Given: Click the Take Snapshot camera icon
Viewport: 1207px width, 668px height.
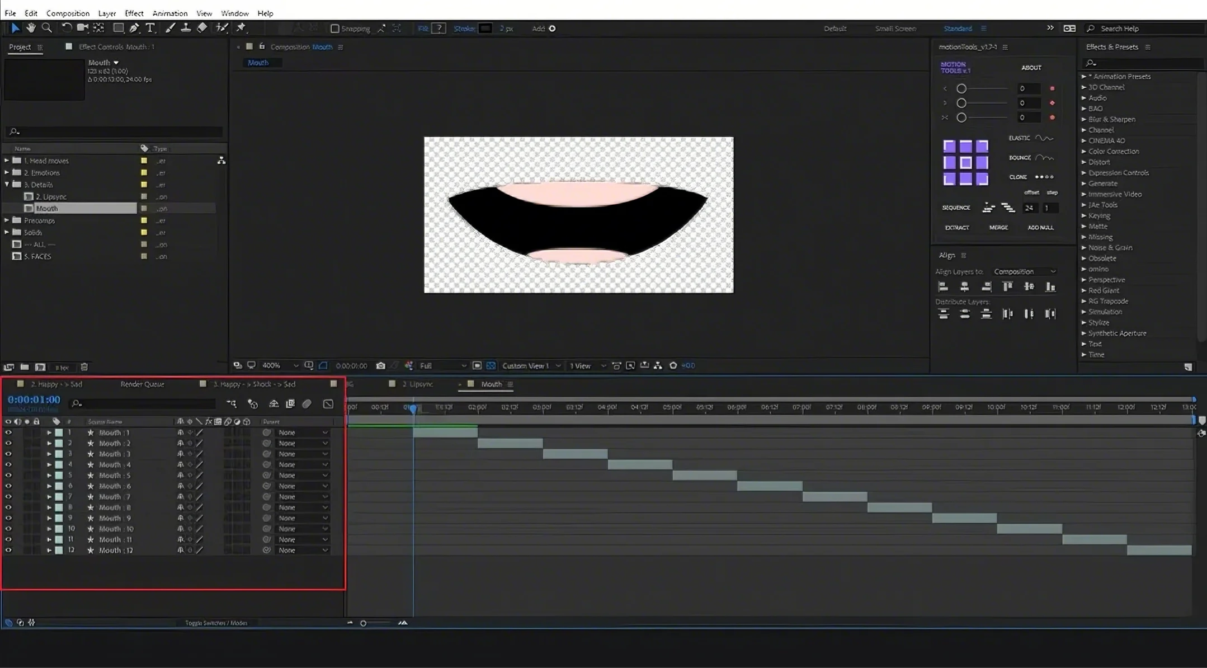Looking at the screenshot, I should point(381,366).
